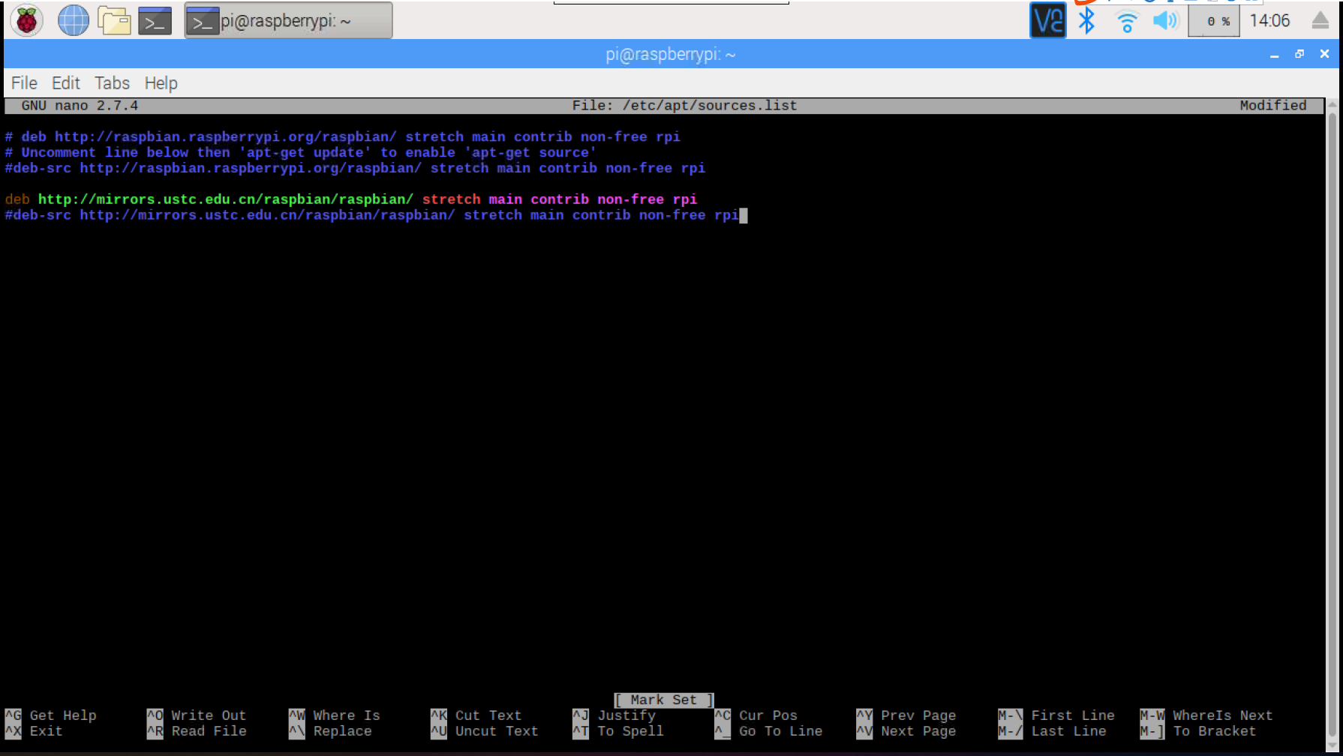Open the volume speaker control
The width and height of the screenshot is (1343, 756).
(x=1165, y=20)
